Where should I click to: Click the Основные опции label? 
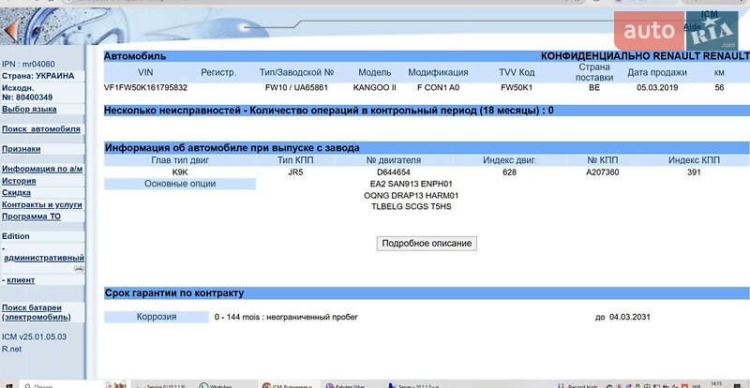click(x=180, y=184)
